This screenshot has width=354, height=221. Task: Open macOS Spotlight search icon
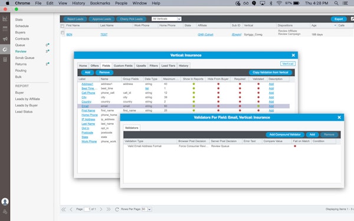(336, 3)
